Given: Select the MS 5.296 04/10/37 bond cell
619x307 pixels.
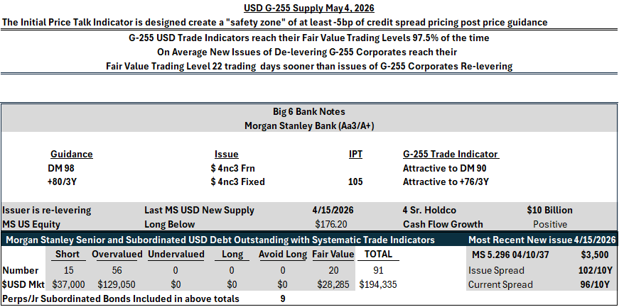Looking at the screenshot, I should (x=510, y=255).
